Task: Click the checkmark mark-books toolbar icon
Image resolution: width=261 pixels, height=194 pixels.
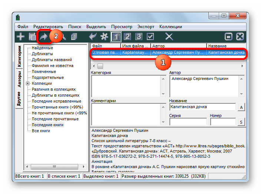Action: pos(150,37)
